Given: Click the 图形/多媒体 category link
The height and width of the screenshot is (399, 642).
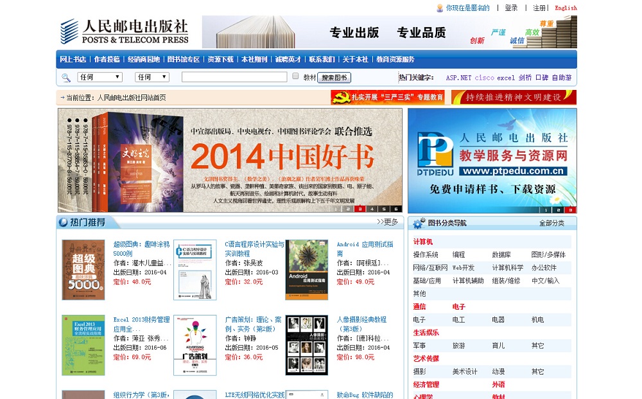Looking at the screenshot, I should tap(548, 255).
